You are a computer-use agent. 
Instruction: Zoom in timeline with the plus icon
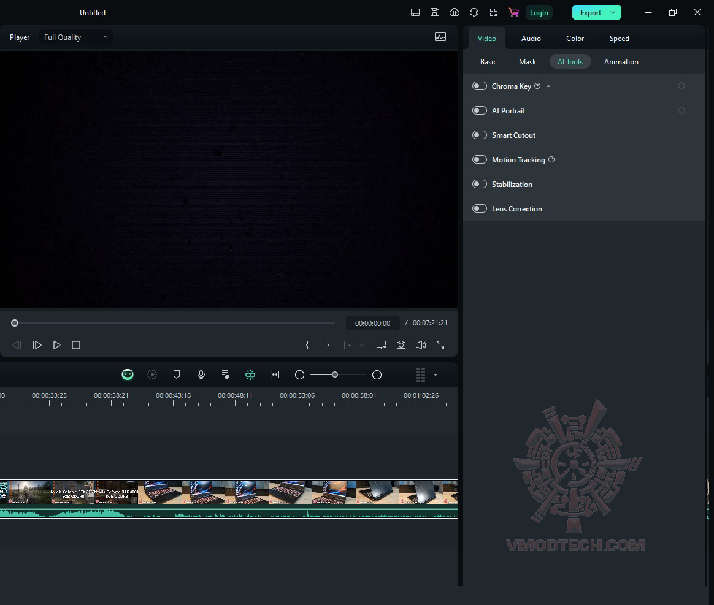[377, 375]
